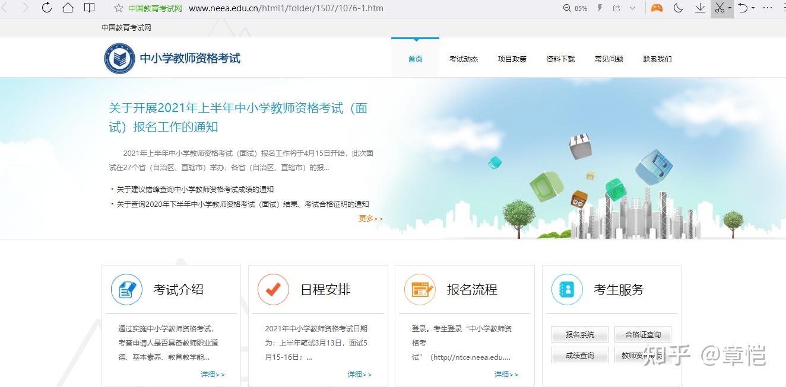Click the 成绩查询 button
786x387 pixels.
click(x=580, y=356)
